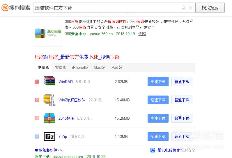Open the 腾讯电脑管家 link
The width and height of the screenshot is (232, 158).
pyautogui.click(x=169, y=150)
